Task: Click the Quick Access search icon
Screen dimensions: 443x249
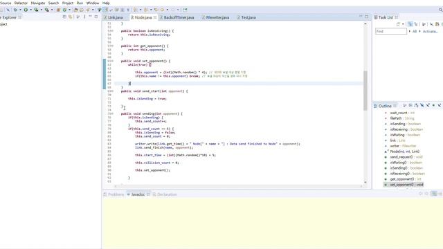Action: pos(441,10)
